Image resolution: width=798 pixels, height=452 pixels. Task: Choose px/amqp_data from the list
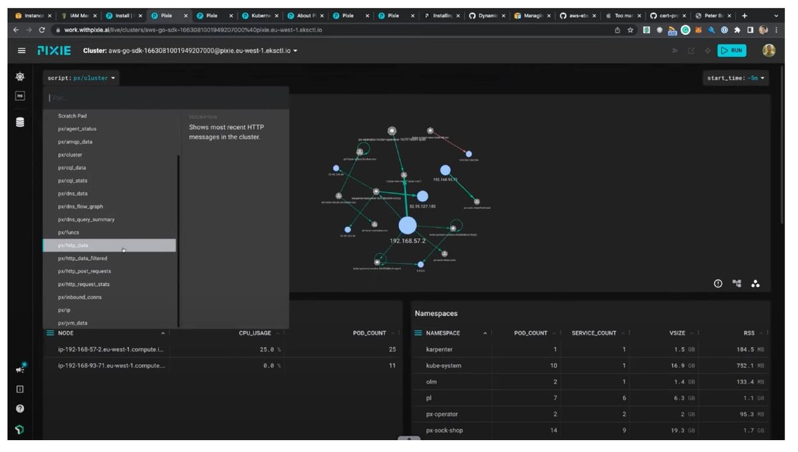(x=110, y=142)
